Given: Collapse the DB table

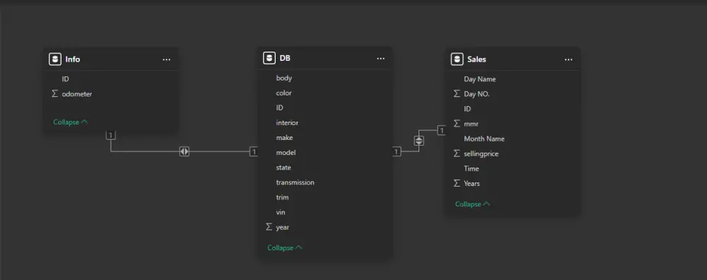Looking at the screenshot, I should (284, 248).
